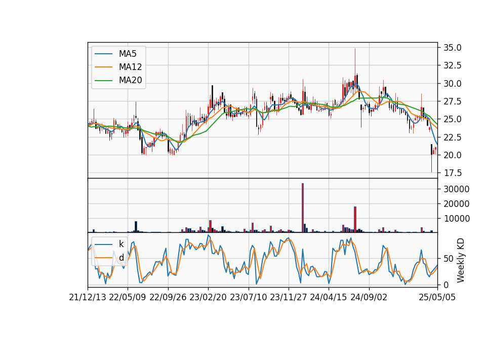Click the 27.5 price axis tick

(x=453, y=101)
